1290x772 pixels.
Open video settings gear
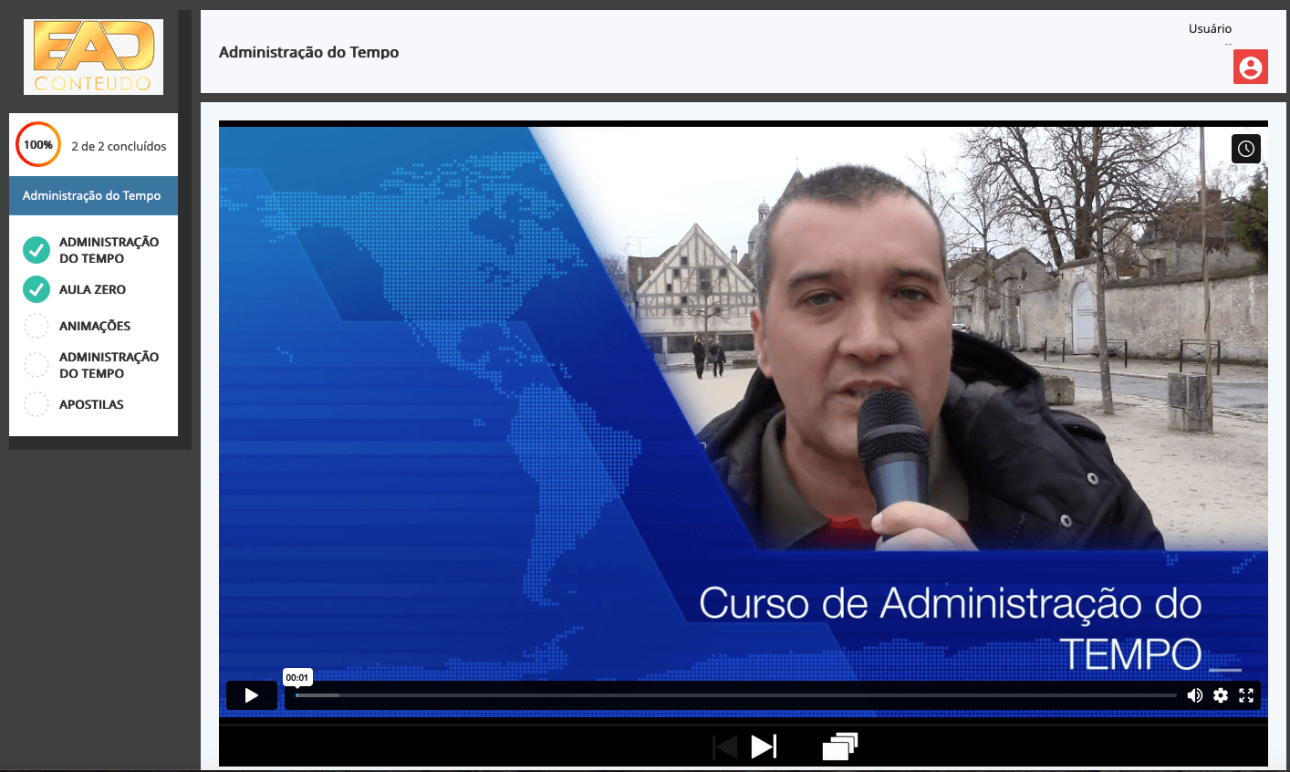(x=1221, y=695)
